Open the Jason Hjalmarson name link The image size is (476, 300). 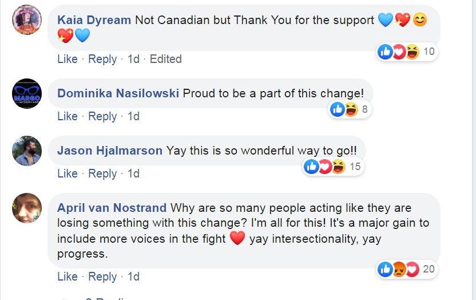110,151
